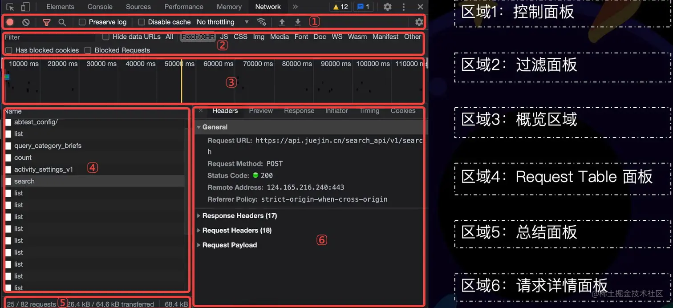Screen dimensions: 673x308
Task: Open the No throttling dropdown
Action: click(223, 22)
